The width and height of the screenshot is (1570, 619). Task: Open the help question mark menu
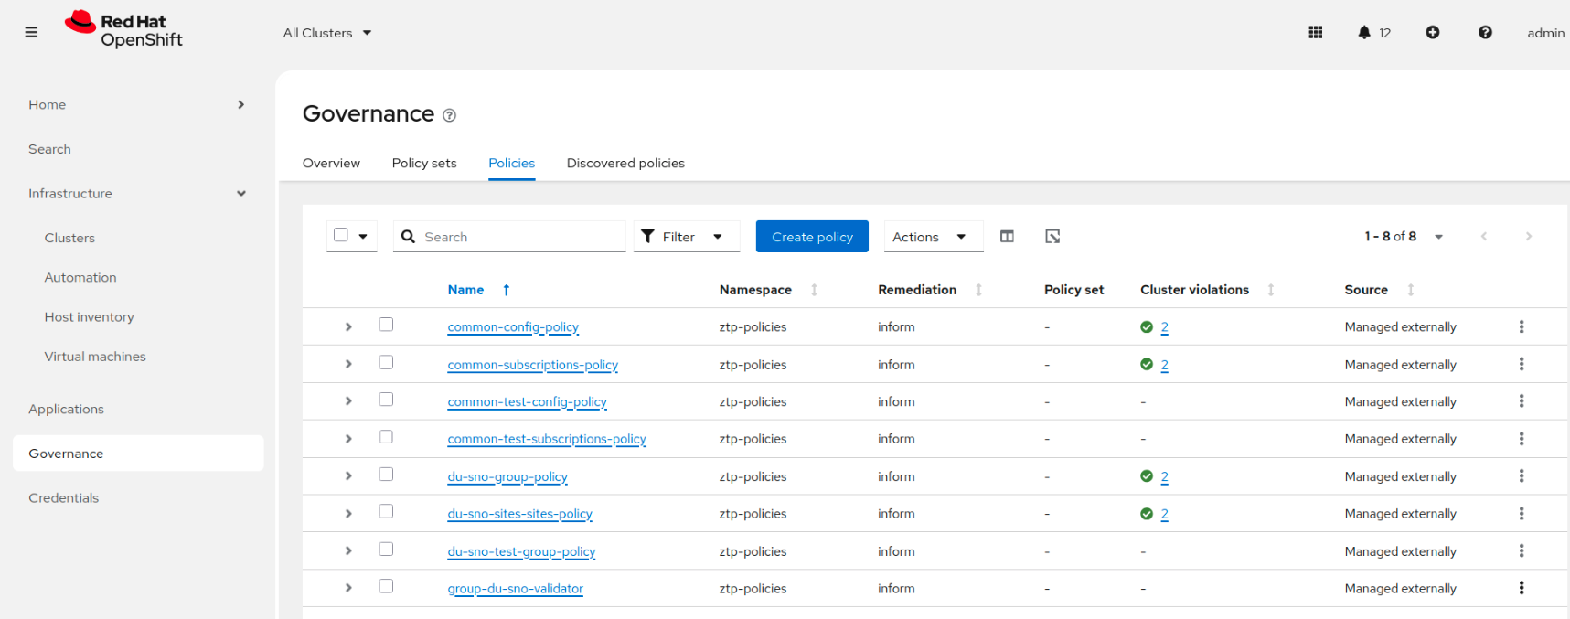coord(1485,32)
